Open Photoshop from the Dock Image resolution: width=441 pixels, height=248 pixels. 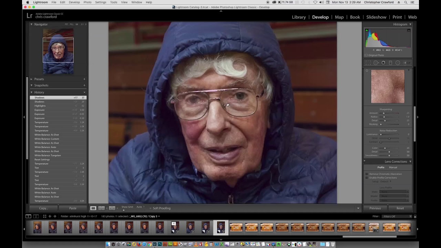(x=160, y=244)
